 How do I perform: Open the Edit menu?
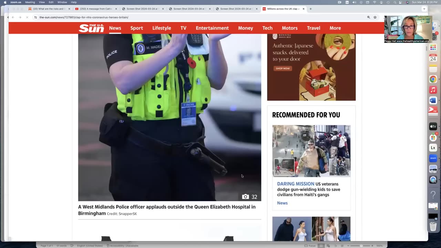(51, 2)
